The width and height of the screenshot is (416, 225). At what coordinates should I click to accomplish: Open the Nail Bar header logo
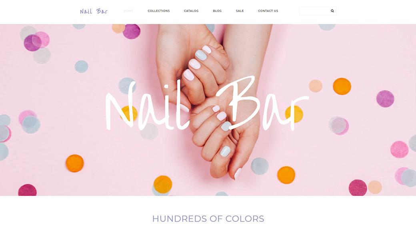pyautogui.click(x=94, y=11)
